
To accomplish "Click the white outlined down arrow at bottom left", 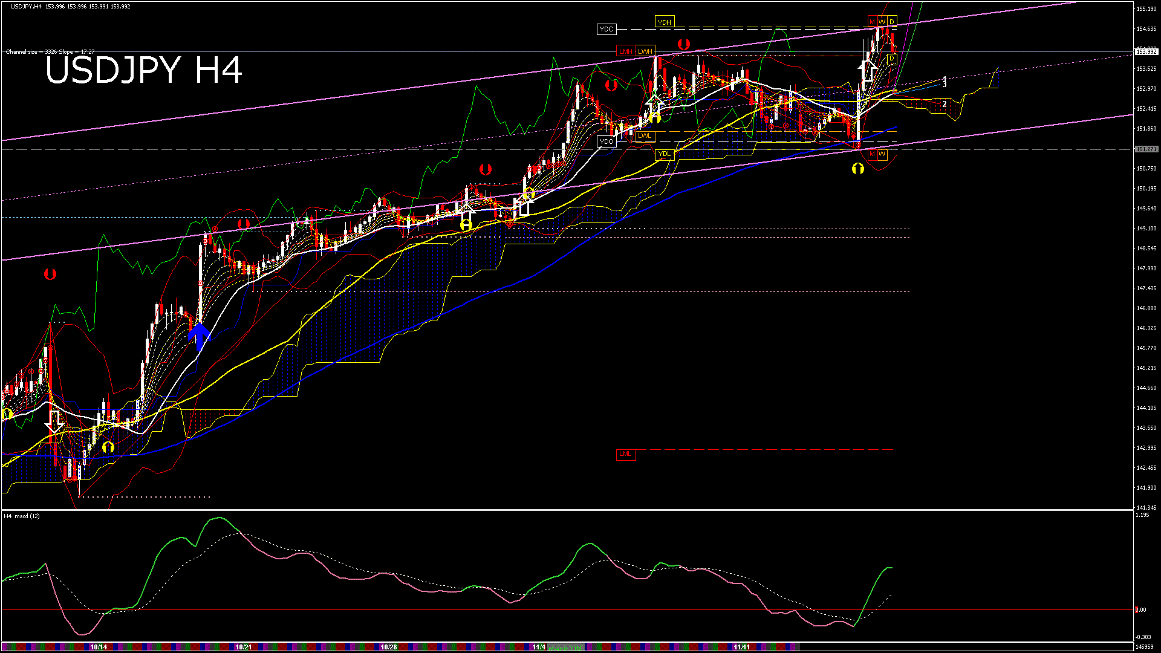I will click(x=54, y=421).
